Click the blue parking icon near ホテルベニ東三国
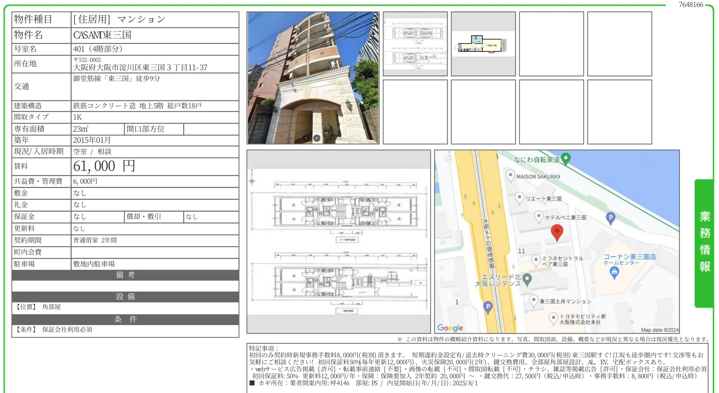 pos(610,218)
